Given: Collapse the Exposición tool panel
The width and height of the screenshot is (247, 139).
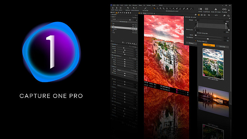Looking at the screenshot, I should point(111,44).
